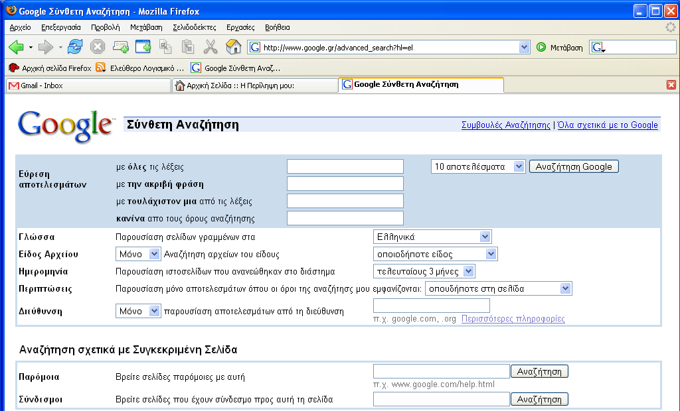This screenshot has width=680, height=411.
Task: Open the Αρχείο menu
Action: (x=21, y=27)
